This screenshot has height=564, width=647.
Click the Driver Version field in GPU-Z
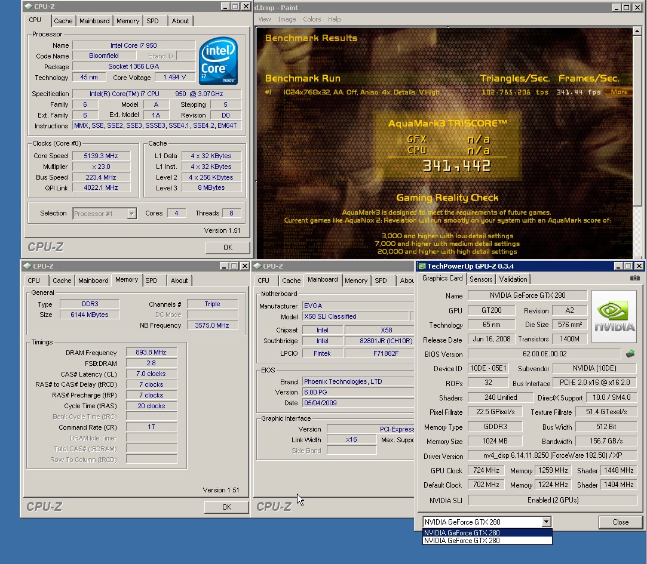553,455
